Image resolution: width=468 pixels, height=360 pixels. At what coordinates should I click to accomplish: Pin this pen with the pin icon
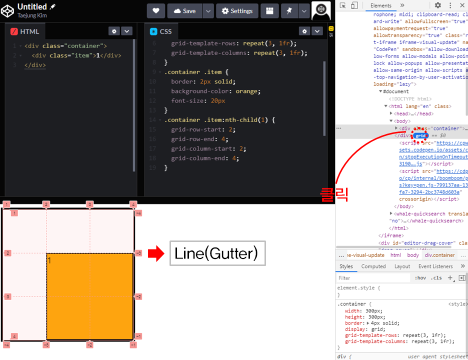click(289, 11)
